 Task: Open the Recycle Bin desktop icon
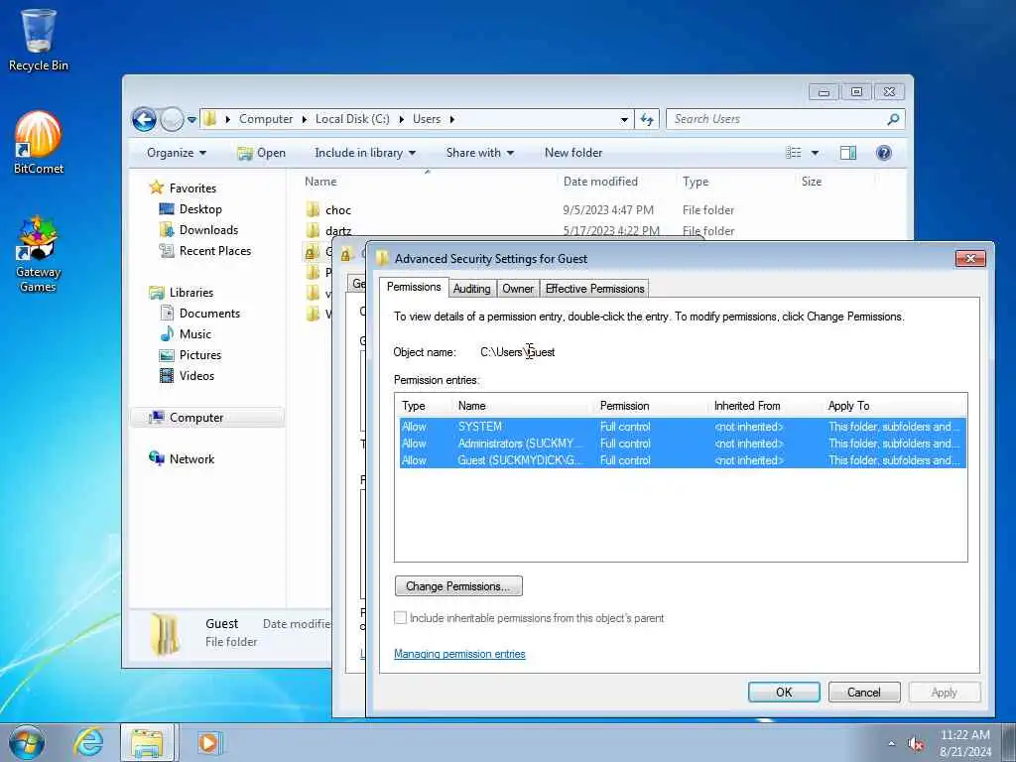pos(39,40)
